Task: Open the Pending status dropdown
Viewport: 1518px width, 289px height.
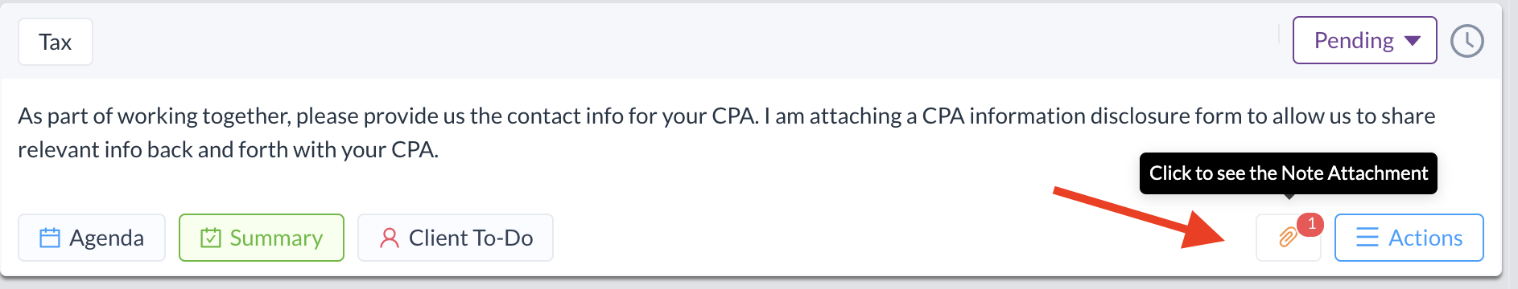Action: click(1364, 40)
